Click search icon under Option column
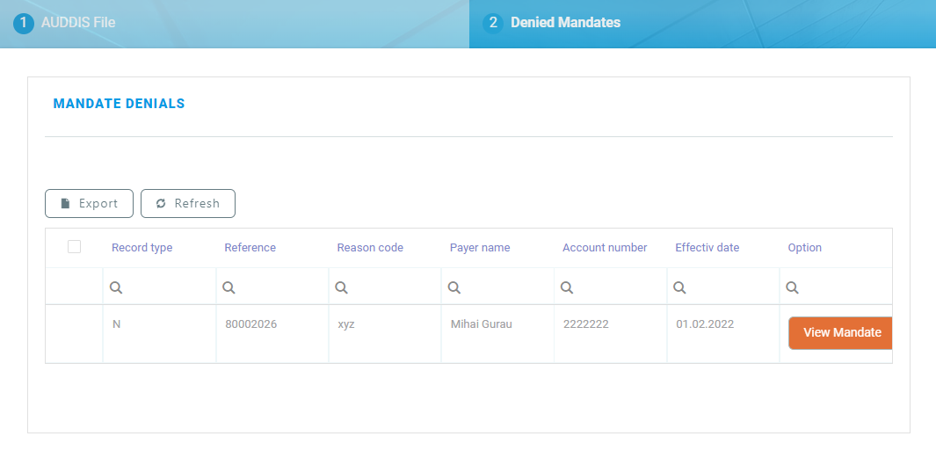Viewport: 936px width, 458px height. 792,287
